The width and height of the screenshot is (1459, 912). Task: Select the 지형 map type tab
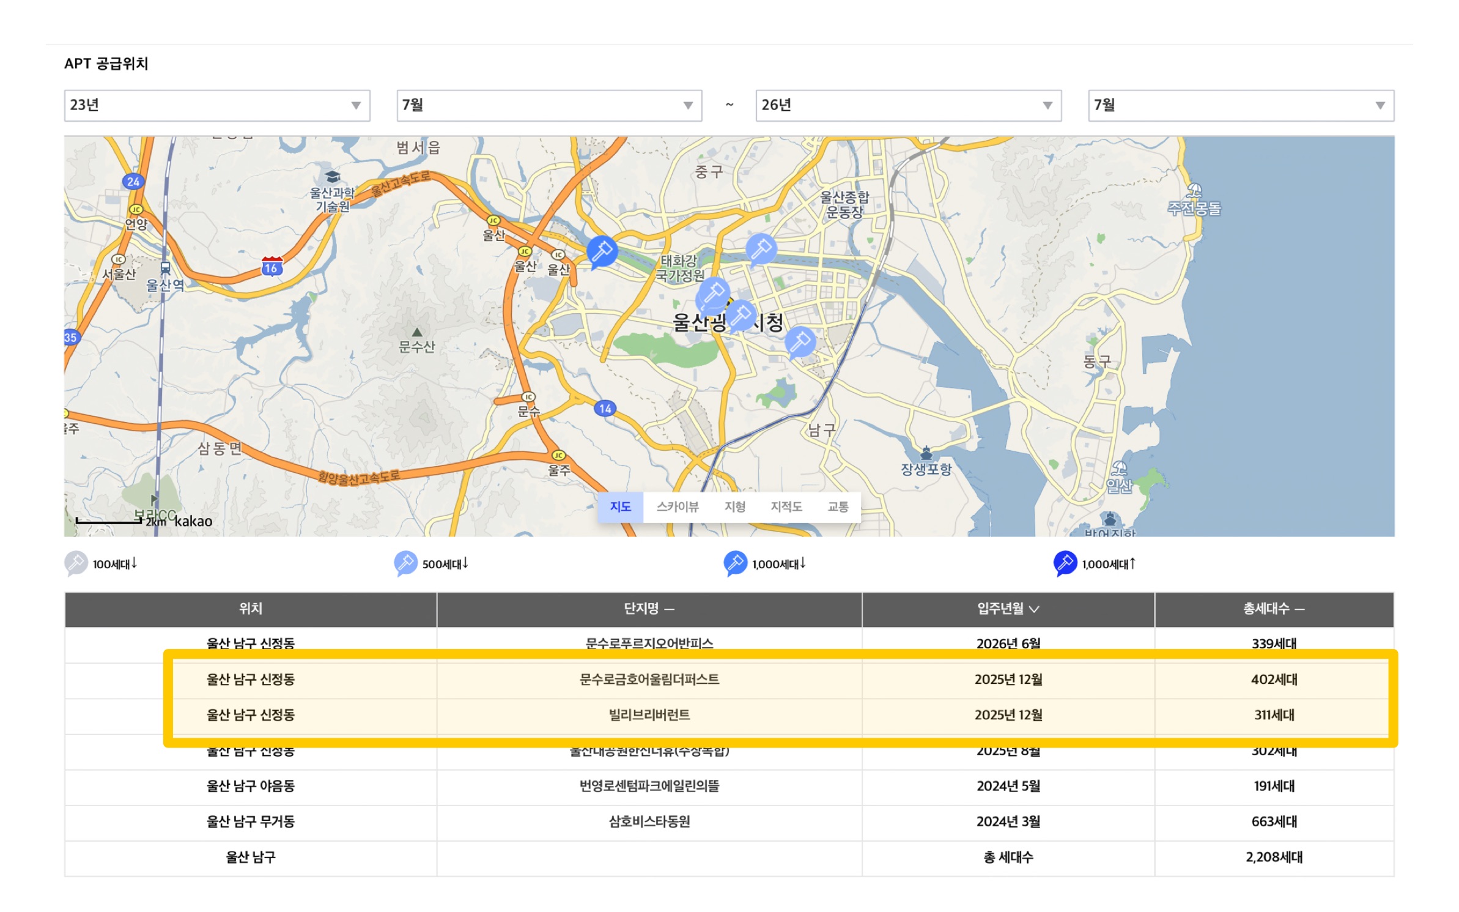(x=734, y=506)
